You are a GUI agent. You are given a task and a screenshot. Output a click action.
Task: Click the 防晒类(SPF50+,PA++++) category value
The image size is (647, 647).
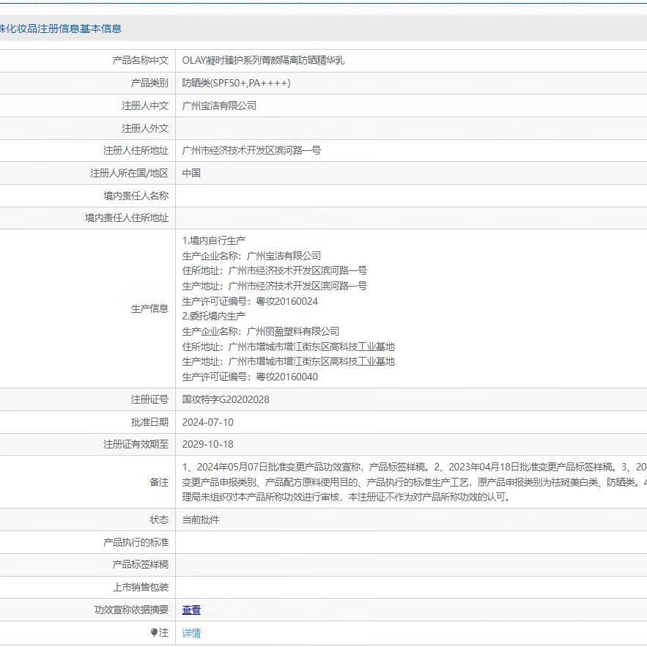tap(236, 83)
